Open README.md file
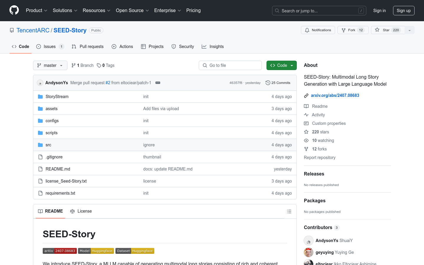 point(58,169)
